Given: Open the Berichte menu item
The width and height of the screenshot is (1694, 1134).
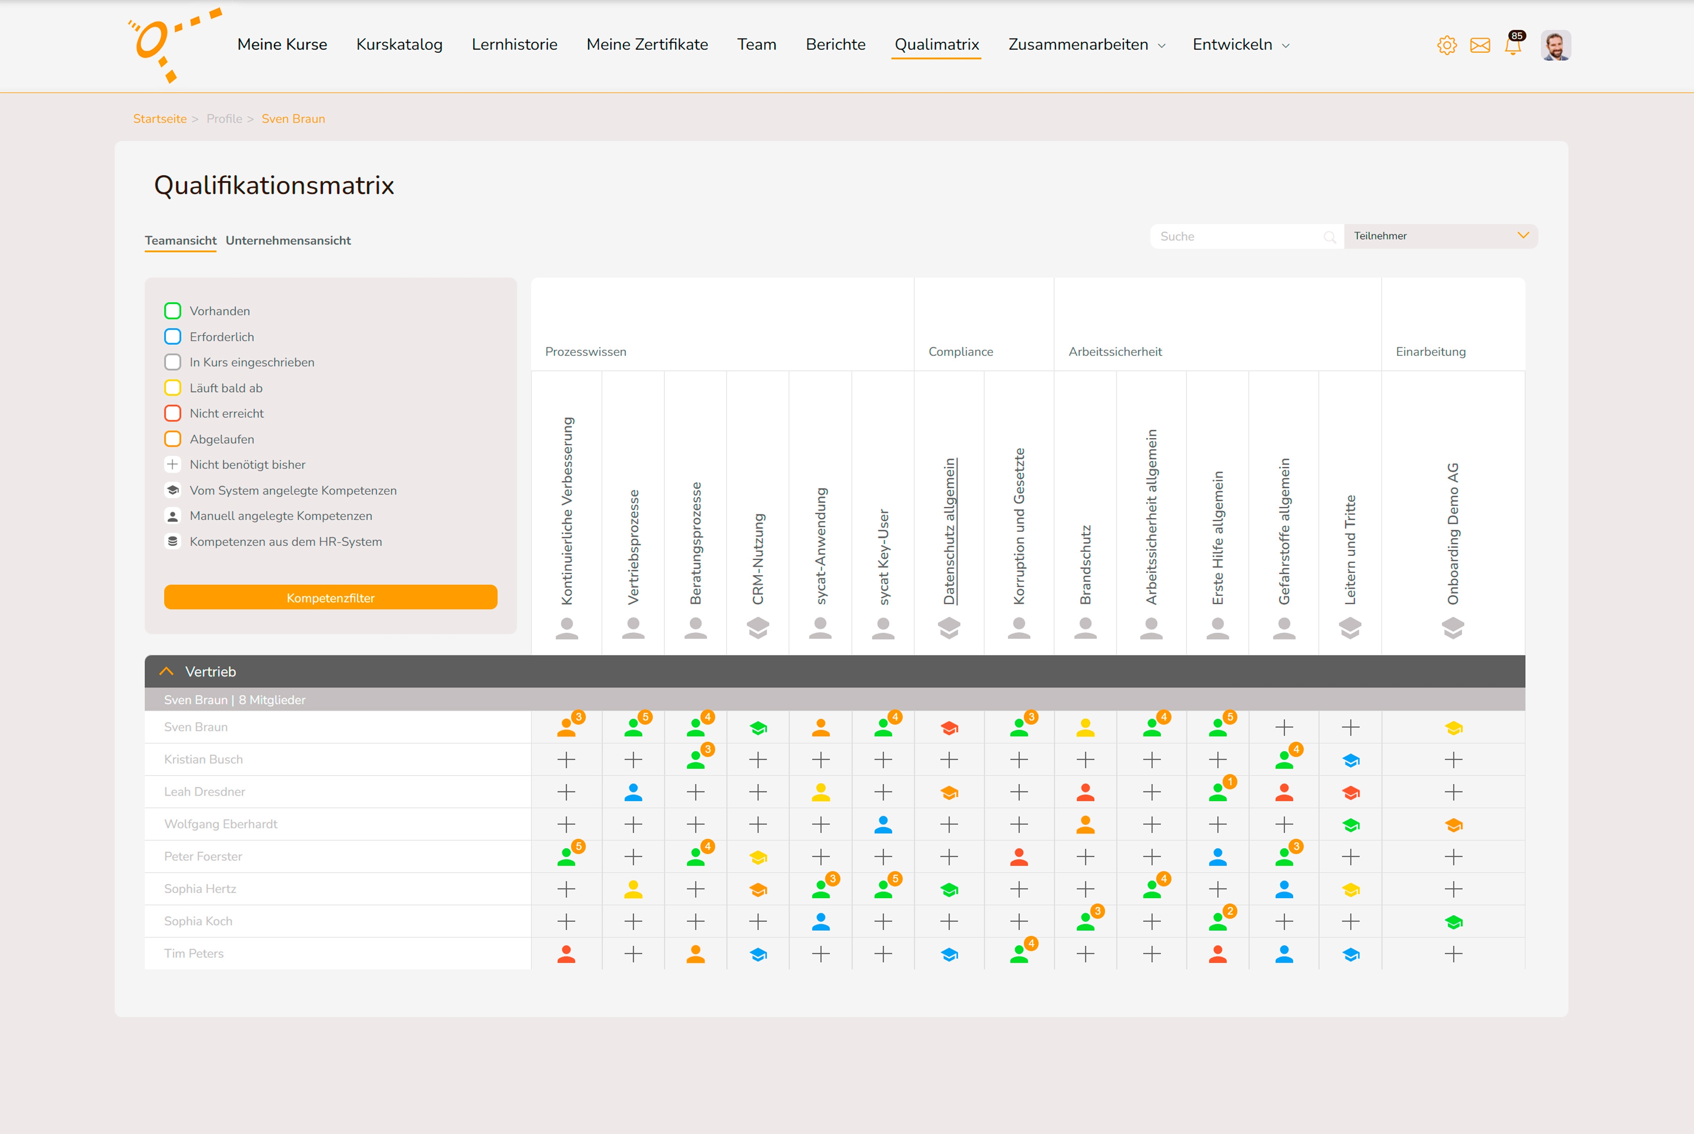Looking at the screenshot, I should click(835, 45).
